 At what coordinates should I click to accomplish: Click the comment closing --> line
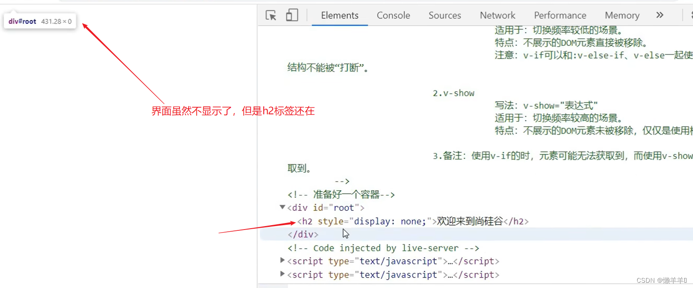pyautogui.click(x=342, y=181)
